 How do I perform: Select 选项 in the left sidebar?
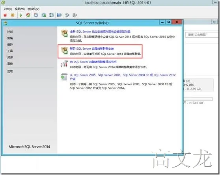click(10, 71)
